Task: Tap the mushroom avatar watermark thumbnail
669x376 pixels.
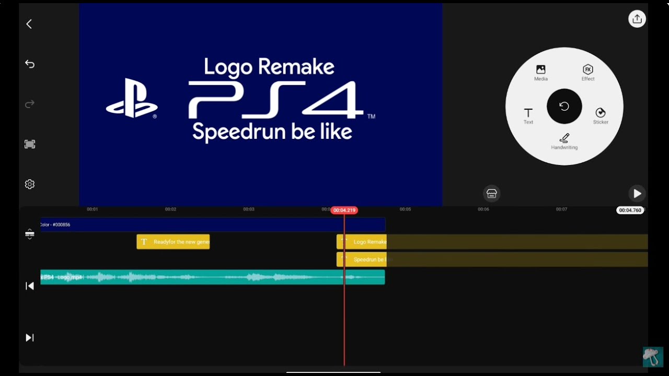Action: tap(653, 357)
